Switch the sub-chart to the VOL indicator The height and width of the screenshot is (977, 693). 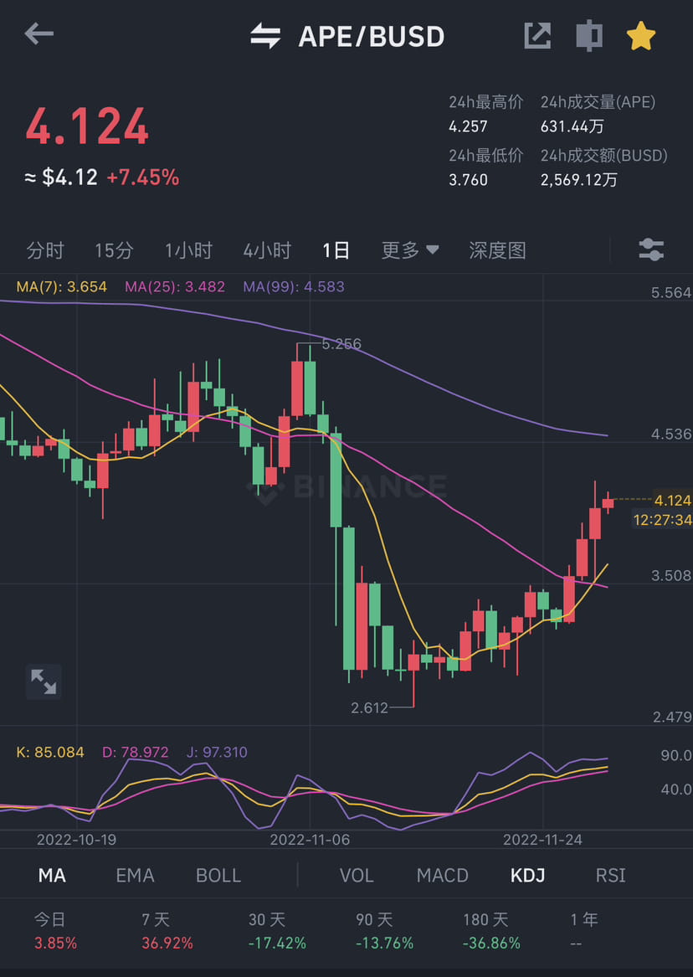point(357,875)
